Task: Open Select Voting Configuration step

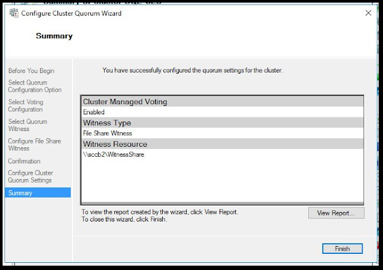Action: point(26,106)
